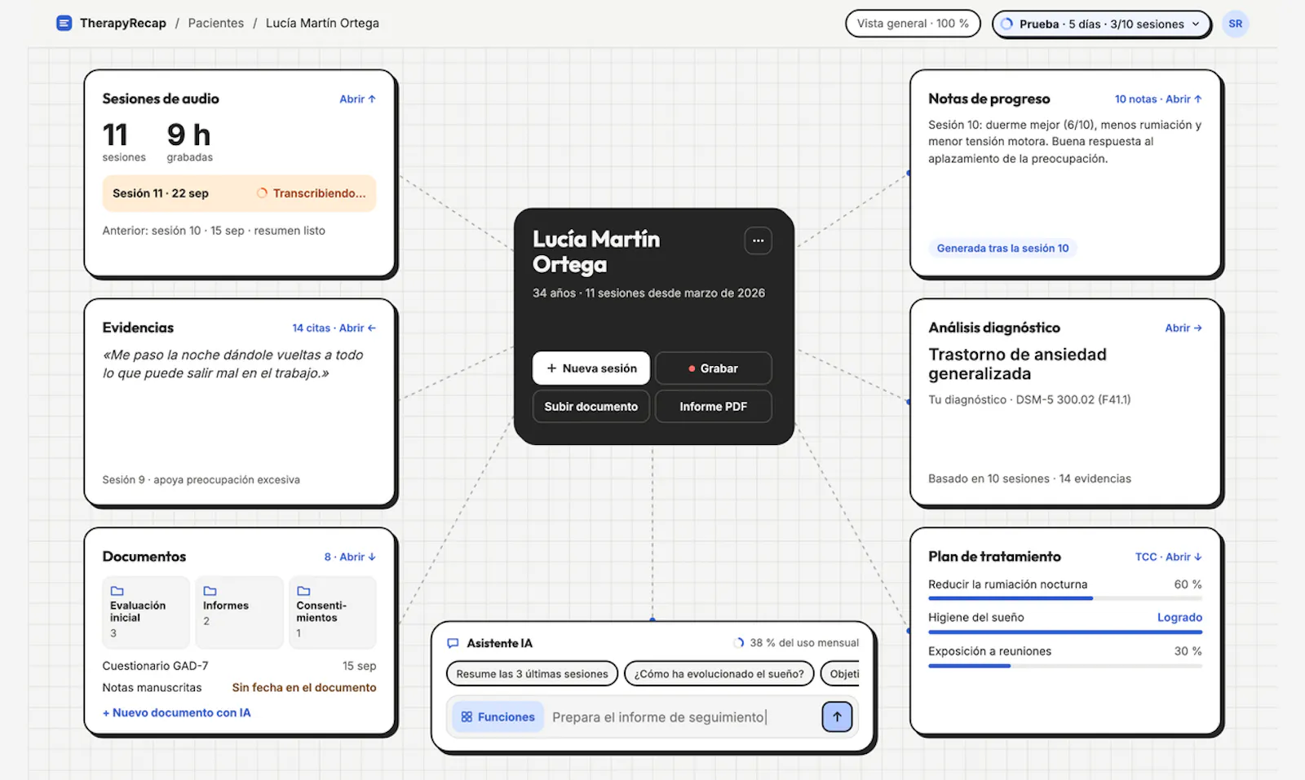Click the Transcribiendo spinner status
1305x780 pixels.
(311, 193)
